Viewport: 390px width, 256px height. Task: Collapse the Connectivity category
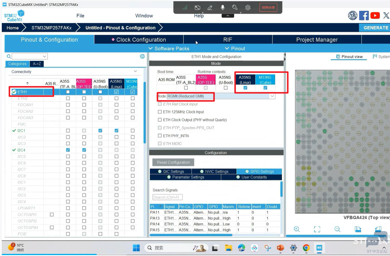click(x=135, y=71)
